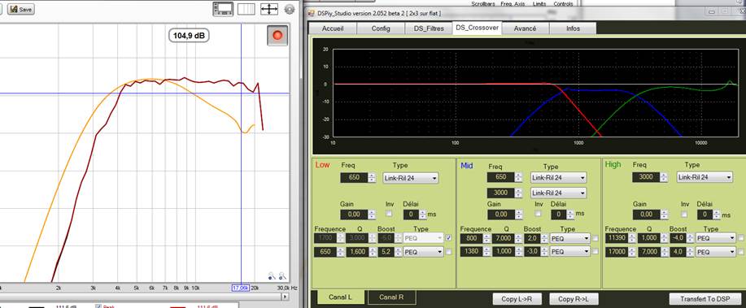746x308 pixels.
Task: Click Low second row Boost stepper 5,2
Action: pyautogui.click(x=398, y=252)
